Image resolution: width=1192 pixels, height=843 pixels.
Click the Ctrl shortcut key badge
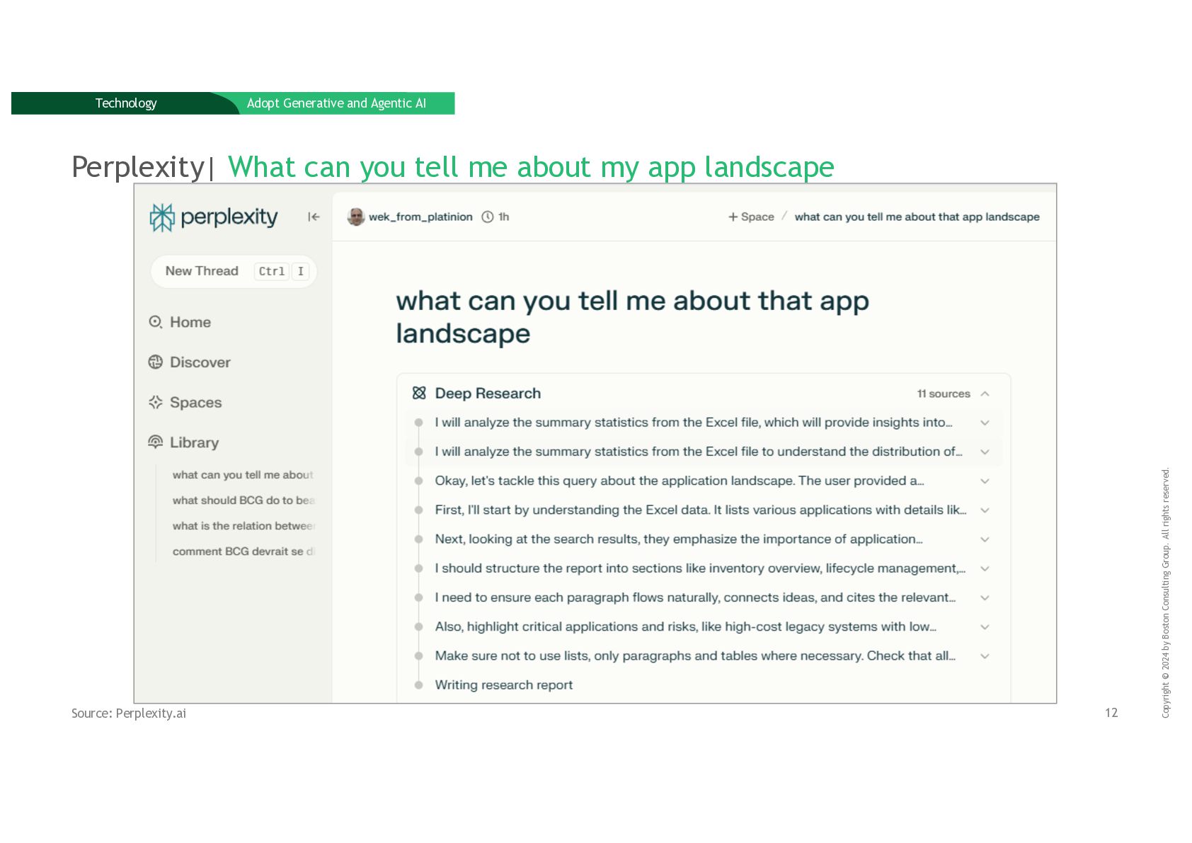point(272,271)
